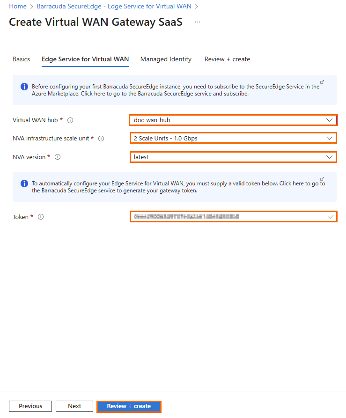This screenshot has width=346, height=418.
Task: Open NVA infrastructure scale unit dropdown
Action: point(233,139)
